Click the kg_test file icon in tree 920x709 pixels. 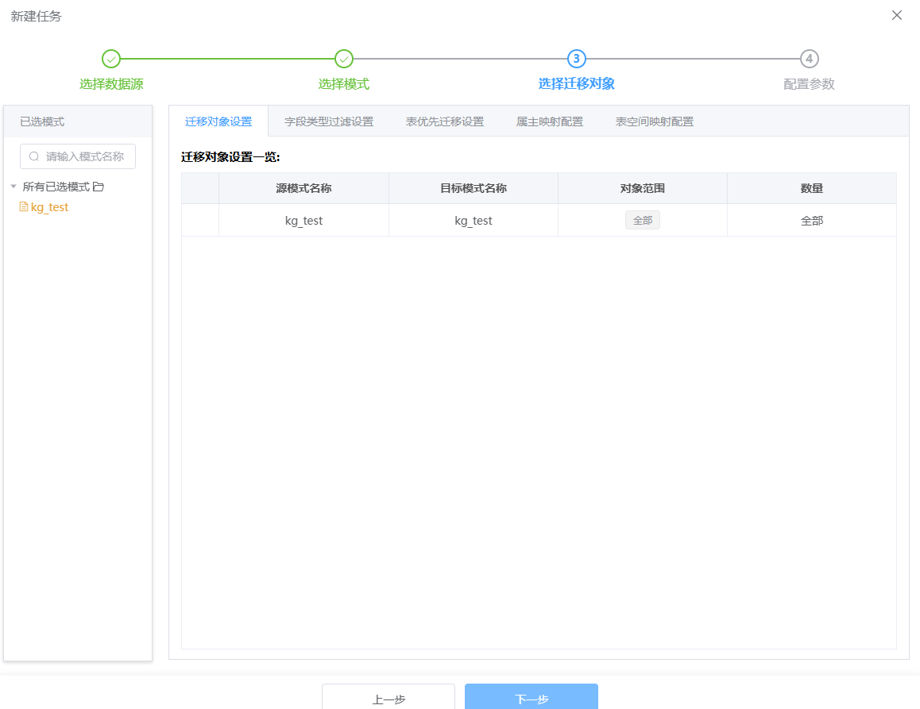pyautogui.click(x=24, y=207)
